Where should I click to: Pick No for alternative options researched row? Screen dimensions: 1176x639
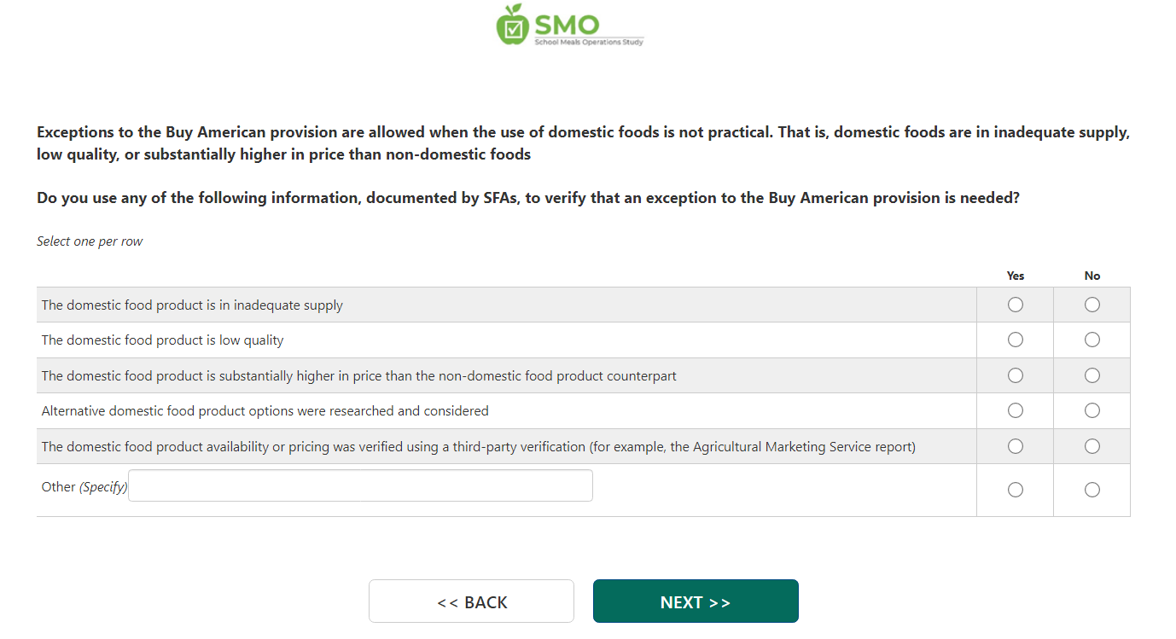(x=1092, y=410)
